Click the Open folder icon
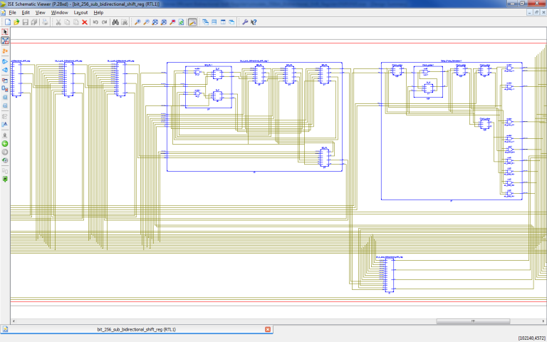This screenshot has height=342, width=547. point(16,22)
